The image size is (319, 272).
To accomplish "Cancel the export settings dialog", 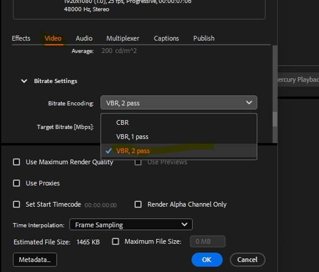I will [247, 260].
